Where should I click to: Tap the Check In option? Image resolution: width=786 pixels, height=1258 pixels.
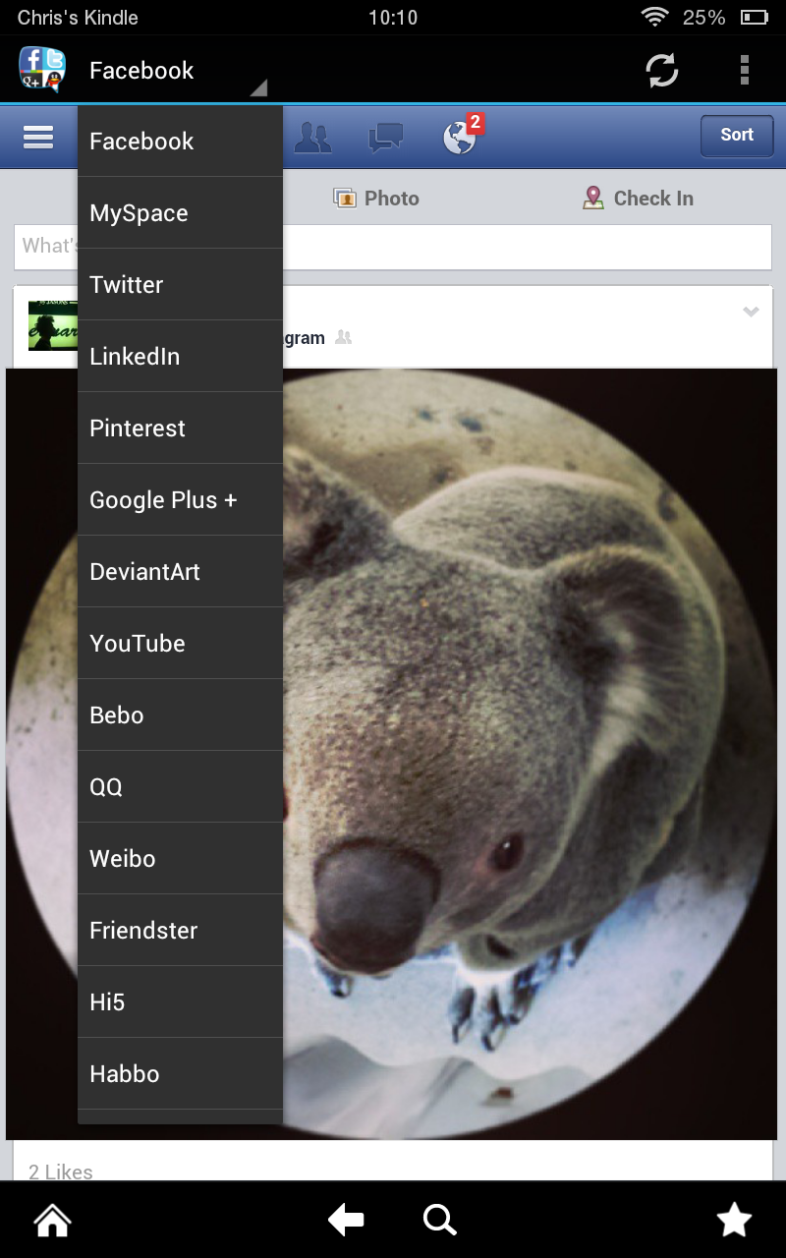click(638, 199)
